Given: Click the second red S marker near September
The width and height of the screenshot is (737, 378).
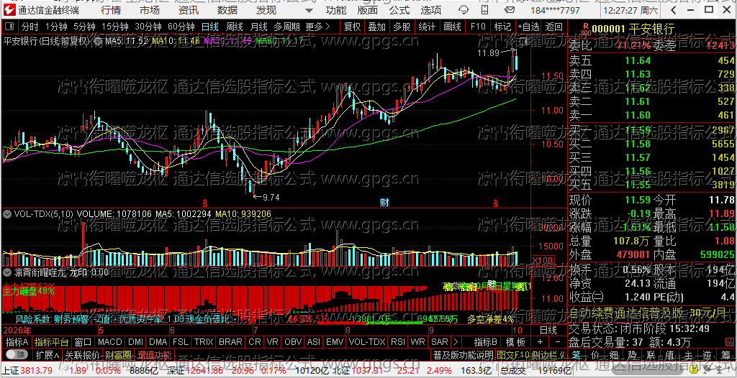Looking at the screenshot, I should pyautogui.click(x=495, y=203).
